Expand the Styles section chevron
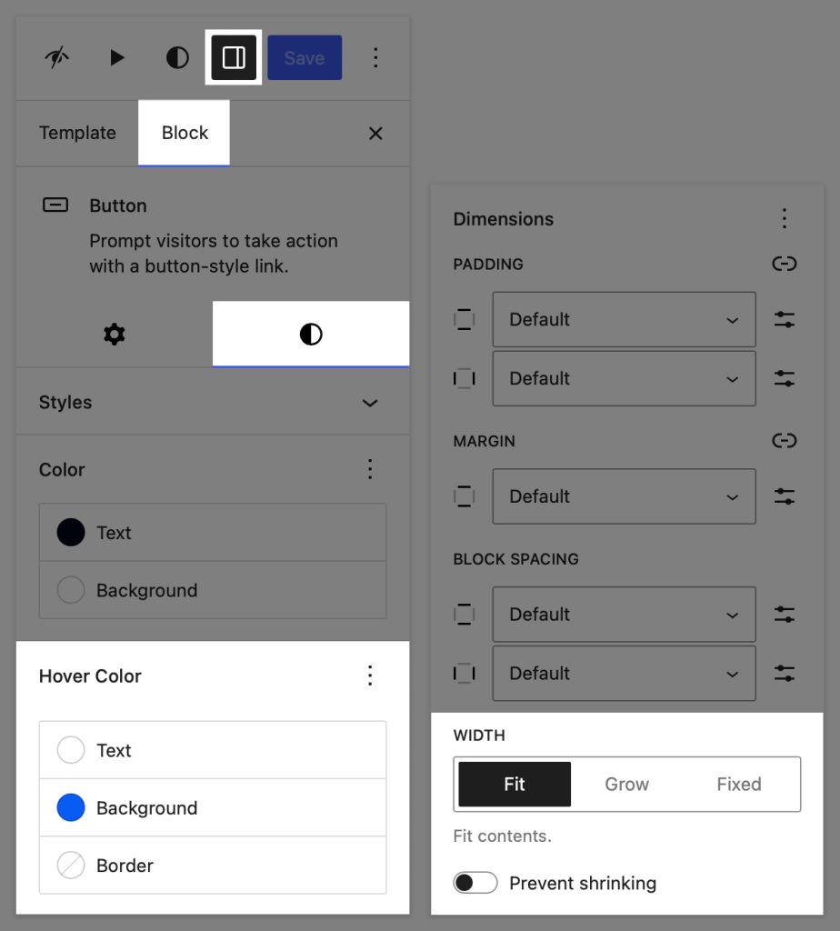 point(369,403)
